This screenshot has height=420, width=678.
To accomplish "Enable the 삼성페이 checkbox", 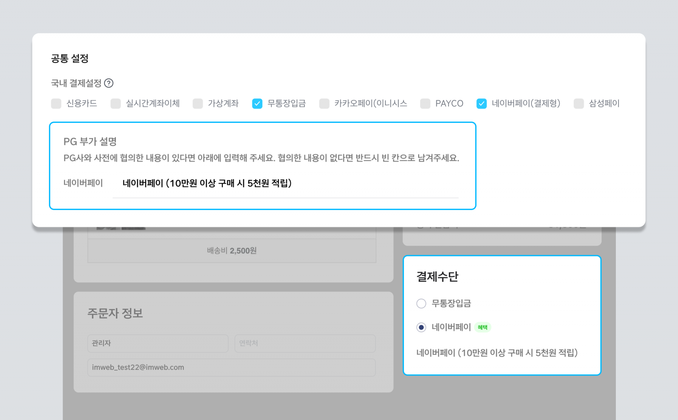I will click(x=579, y=103).
